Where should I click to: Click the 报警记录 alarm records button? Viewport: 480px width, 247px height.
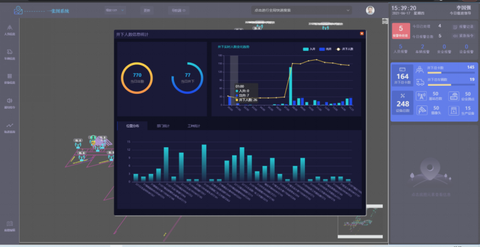pos(463,27)
